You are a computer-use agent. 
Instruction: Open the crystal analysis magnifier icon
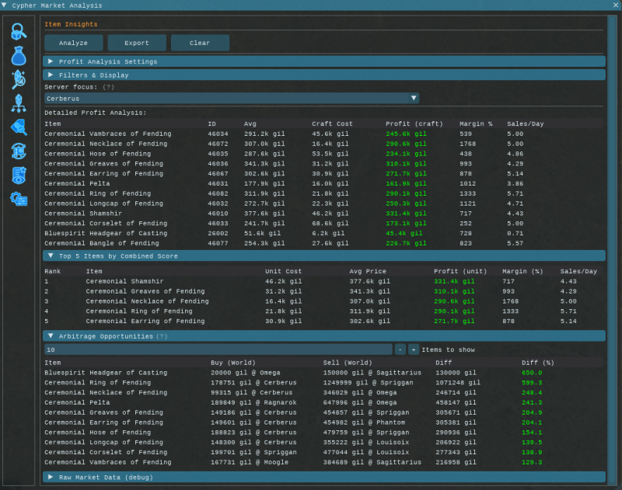coord(19,79)
